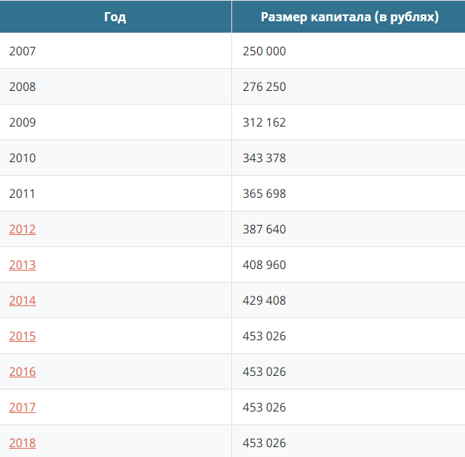Click the 'Год' column header

pyautogui.click(x=115, y=17)
